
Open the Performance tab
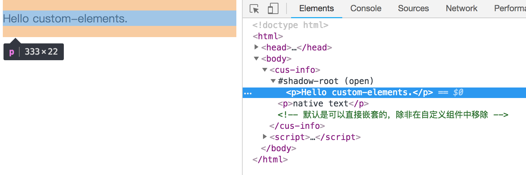510,9
